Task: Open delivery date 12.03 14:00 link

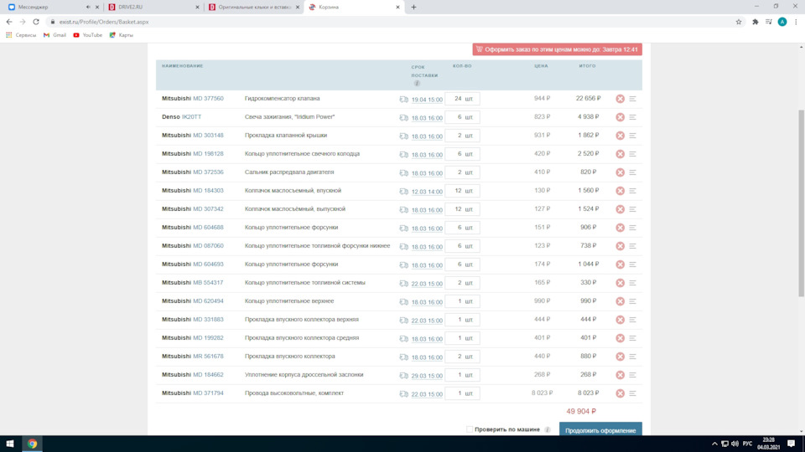Action: pos(427,192)
